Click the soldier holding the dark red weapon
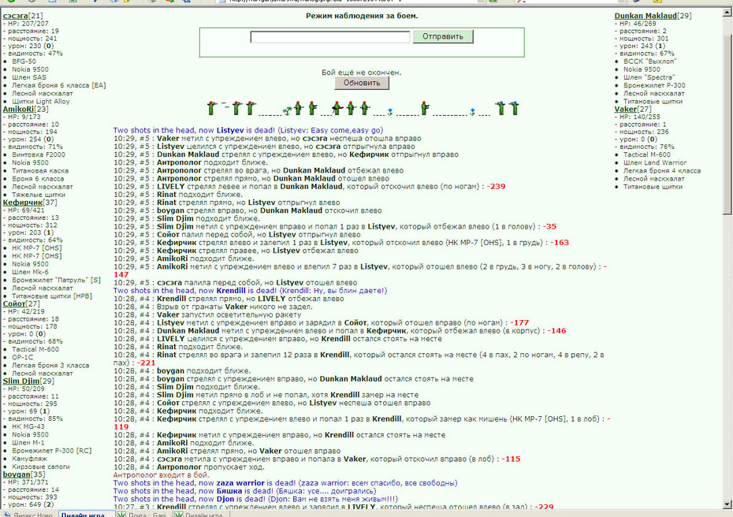Viewport: 733px width, 517px height. click(337, 109)
